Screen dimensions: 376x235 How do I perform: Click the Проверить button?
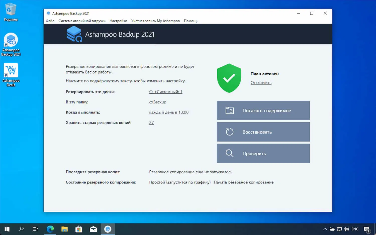click(263, 153)
